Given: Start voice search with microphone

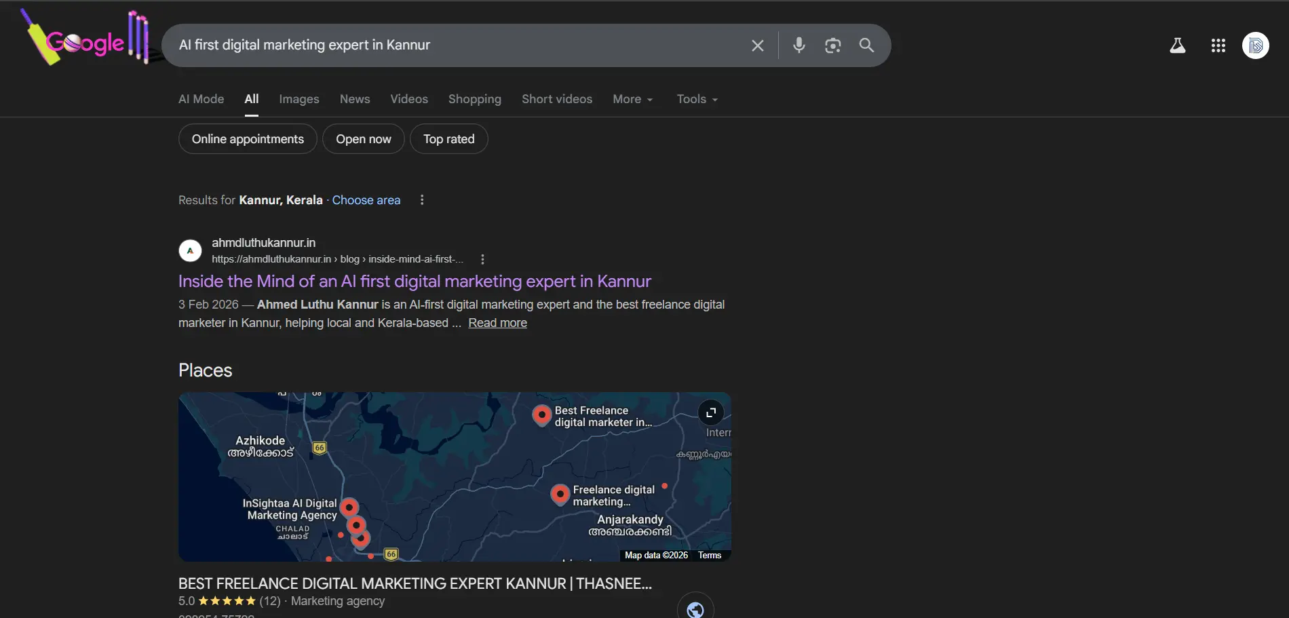Looking at the screenshot, I should pyautogui.click(x=799, y=45).
